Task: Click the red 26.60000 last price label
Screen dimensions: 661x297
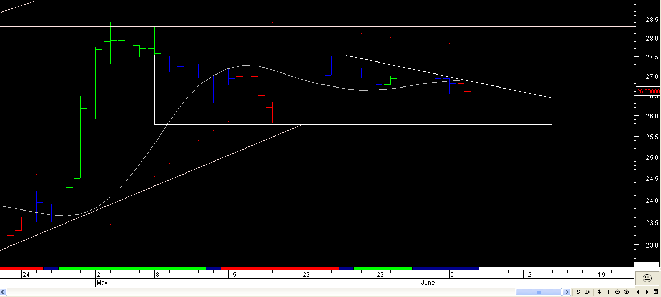Action: pos(648,91)
